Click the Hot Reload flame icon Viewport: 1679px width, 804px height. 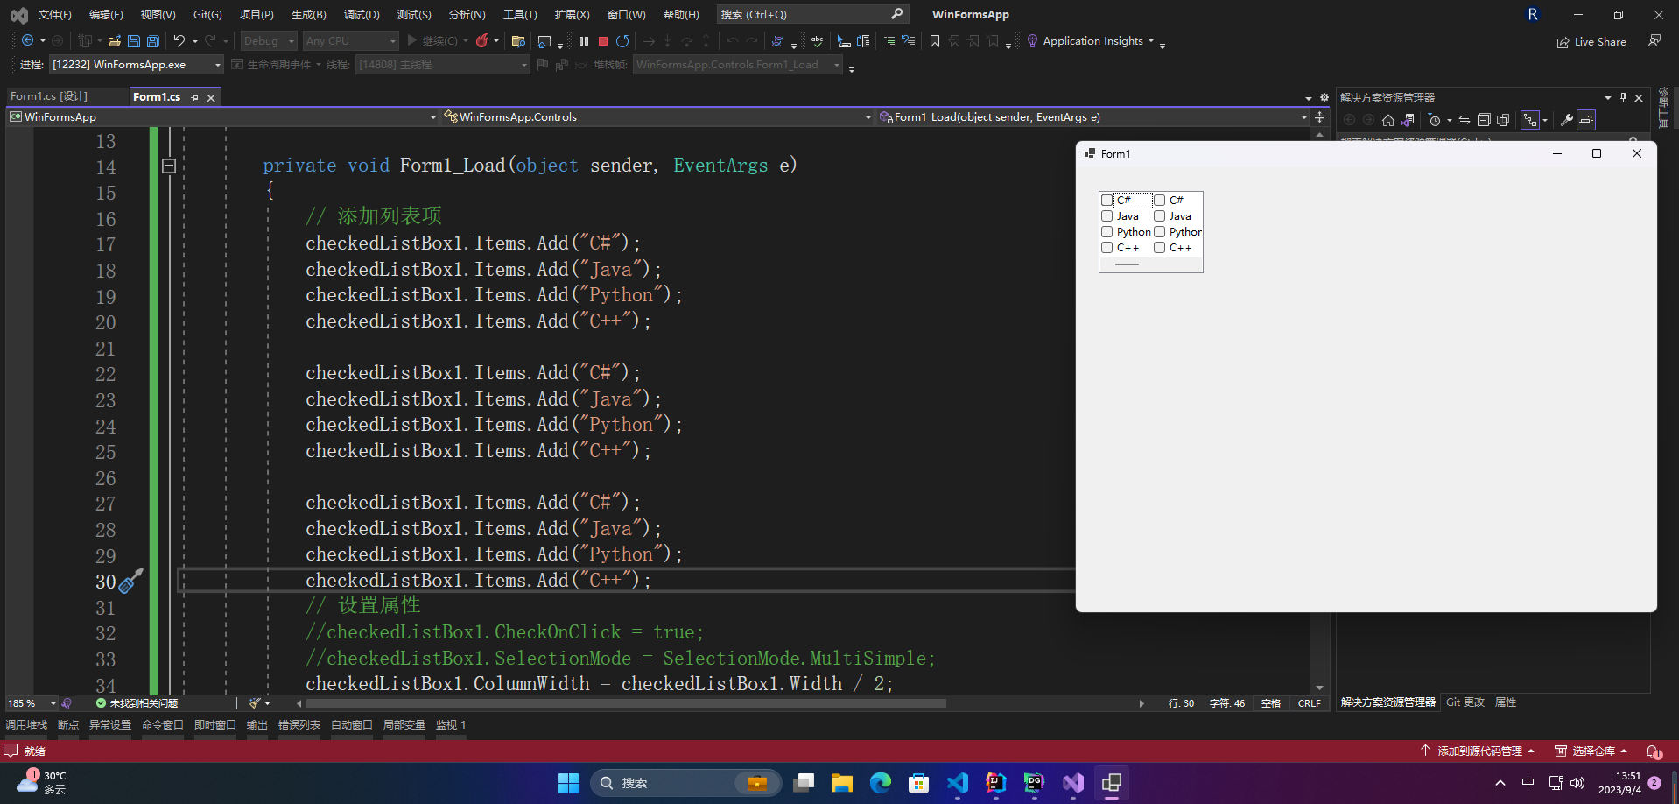481,41
